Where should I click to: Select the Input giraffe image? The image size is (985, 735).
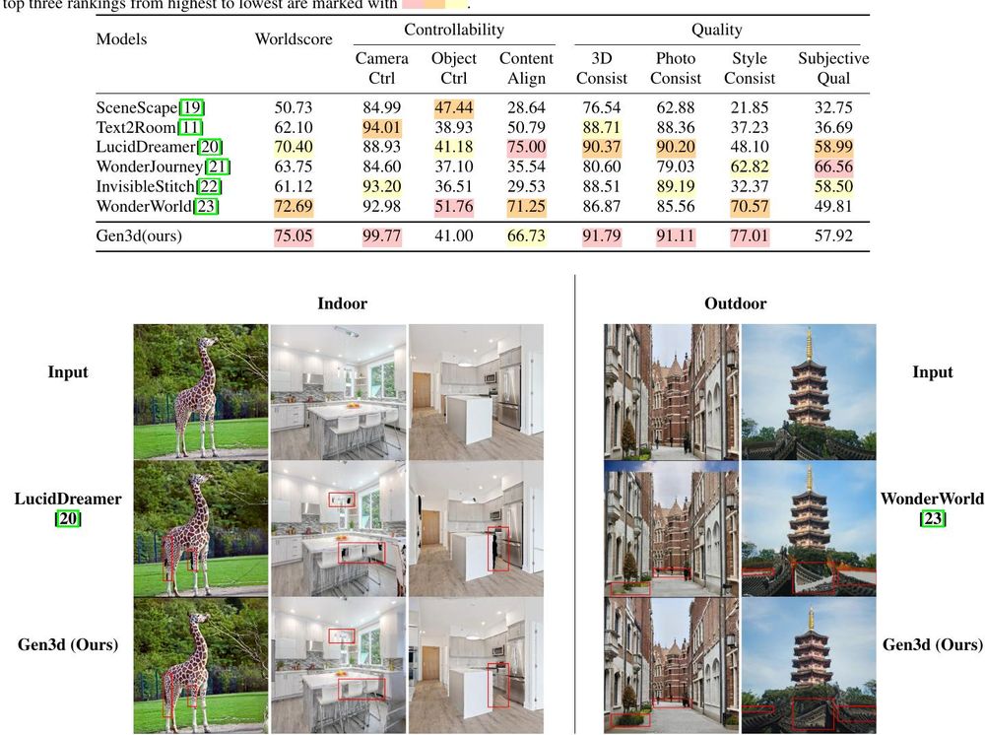click(201, 391)
